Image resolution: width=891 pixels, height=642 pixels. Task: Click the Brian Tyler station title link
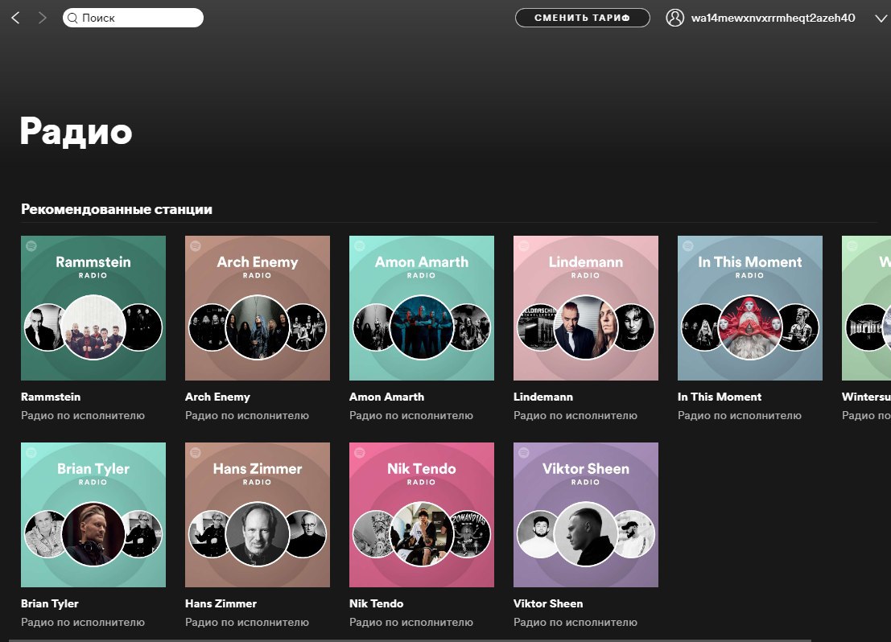(x=49, y=603)
